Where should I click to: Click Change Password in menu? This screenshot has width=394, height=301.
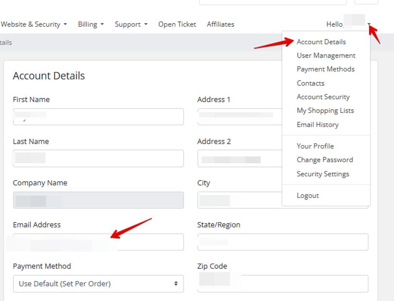point(325,160)
